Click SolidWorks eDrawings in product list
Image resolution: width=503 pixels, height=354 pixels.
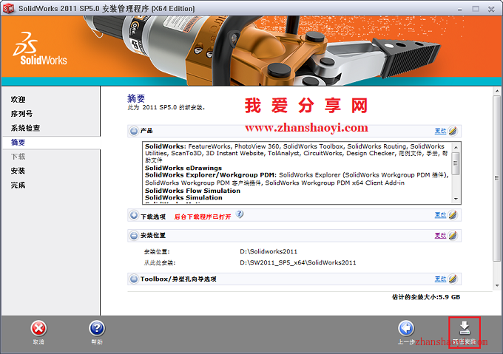[183, 168]
